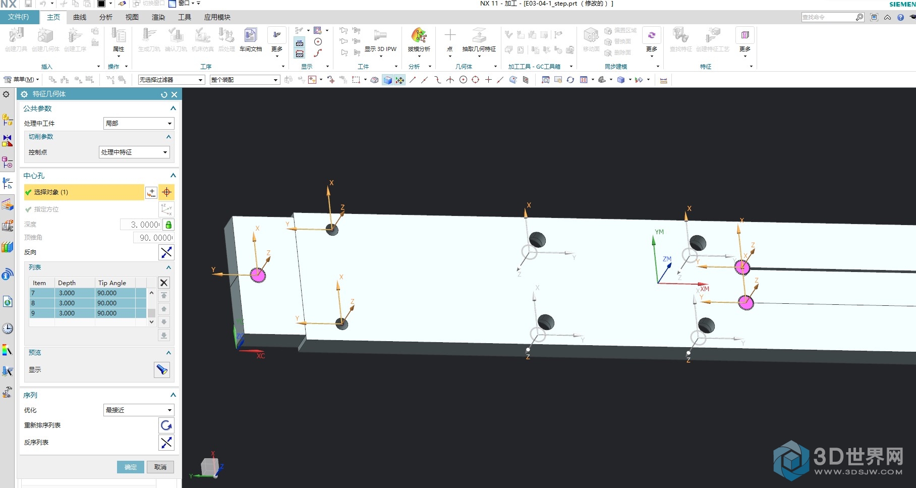The image size is (916, 488).
Task: Toggle the shaded cube display mode in selection bar
Action: (x=387, y=80)
